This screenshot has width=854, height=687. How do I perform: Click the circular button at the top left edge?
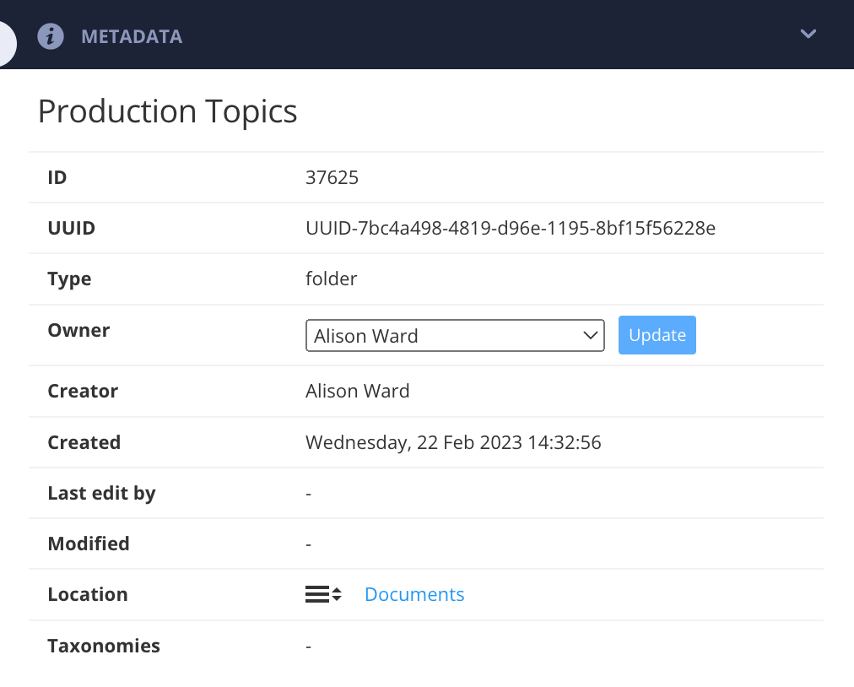(x=4, y=42)
